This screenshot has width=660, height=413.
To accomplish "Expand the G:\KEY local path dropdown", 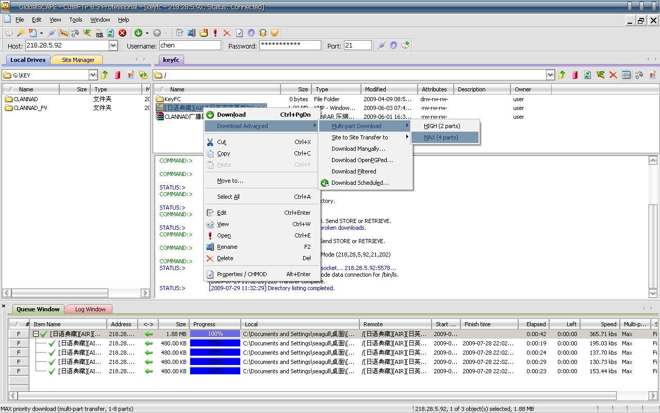I will coord(93,75).
